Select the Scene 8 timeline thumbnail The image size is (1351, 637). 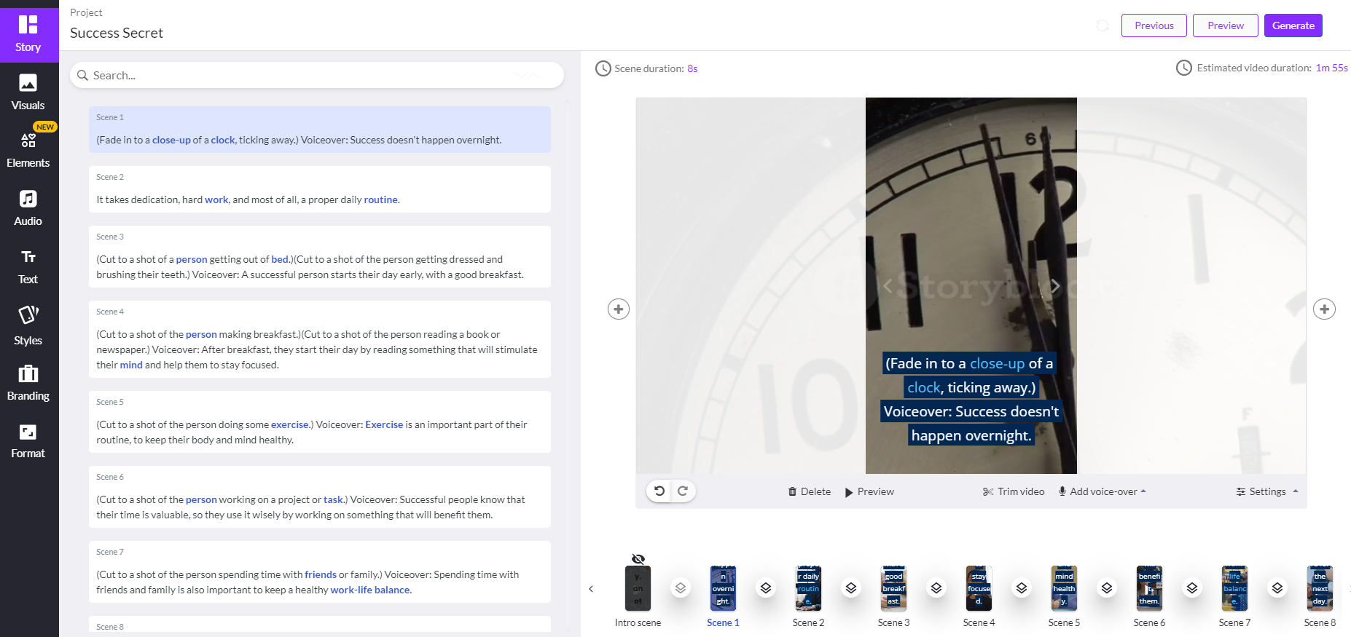[x=1320, y=588]
